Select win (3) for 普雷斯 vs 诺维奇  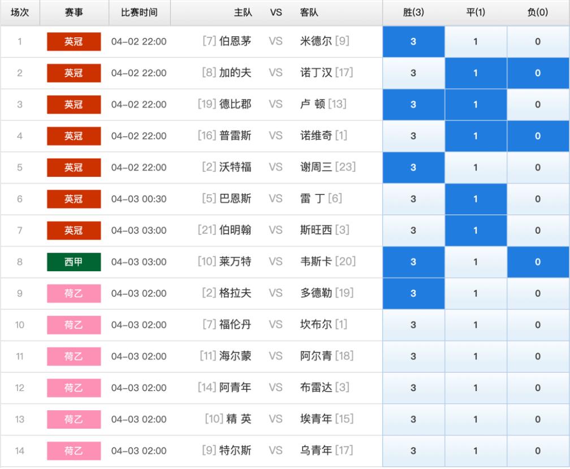tap(413, 136)
